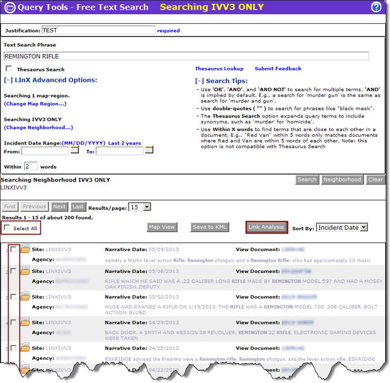This screenshot has height=383, width=390.
Task: Click Save to KML button
Action: coord(210,227)
